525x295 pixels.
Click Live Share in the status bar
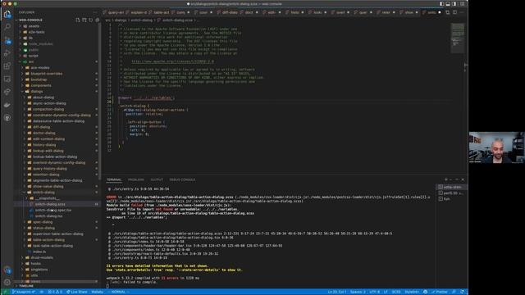[76, 292]
